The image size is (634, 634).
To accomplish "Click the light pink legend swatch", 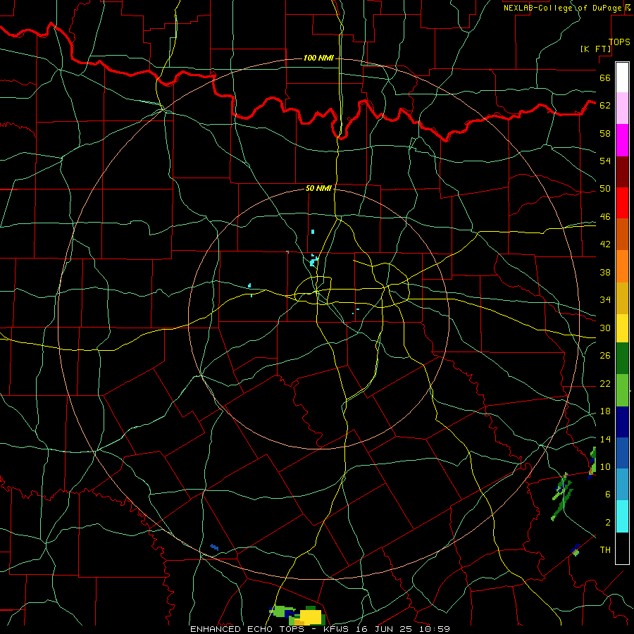I will 622,108.
